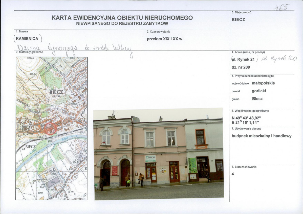The height and width of the screenshot is (214, 303).
Task: Click the green PRALNIA sign in the photo
Action: pos(151,158)
